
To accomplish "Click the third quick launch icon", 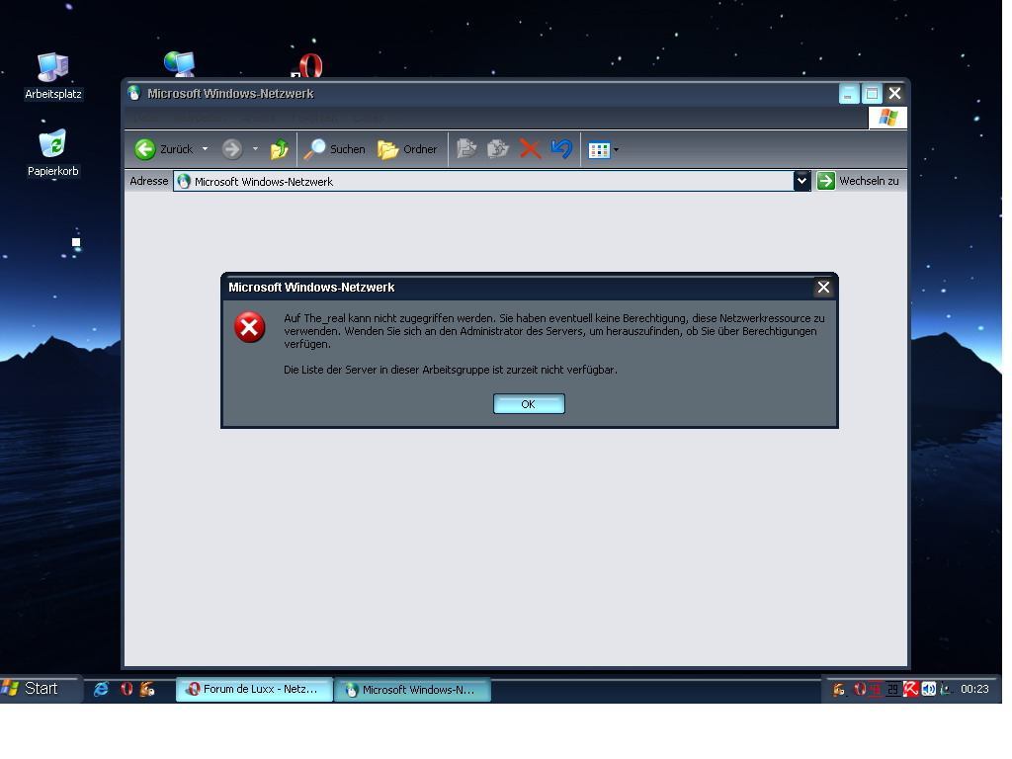I will (147, 689).
